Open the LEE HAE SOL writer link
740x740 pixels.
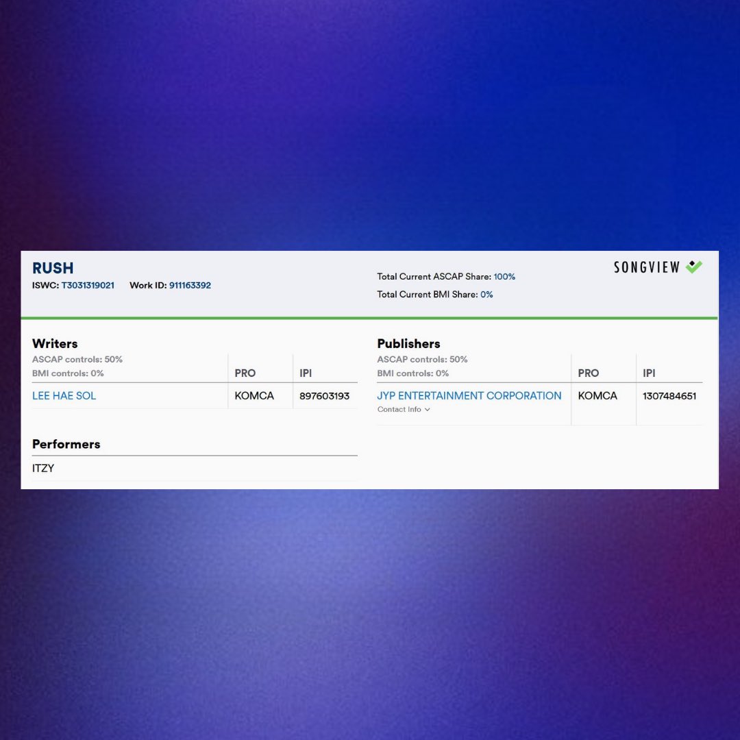tap(64, 395)
